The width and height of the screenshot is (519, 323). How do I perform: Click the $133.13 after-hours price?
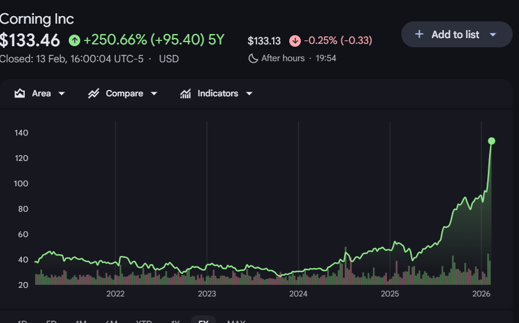coord(264,41)
